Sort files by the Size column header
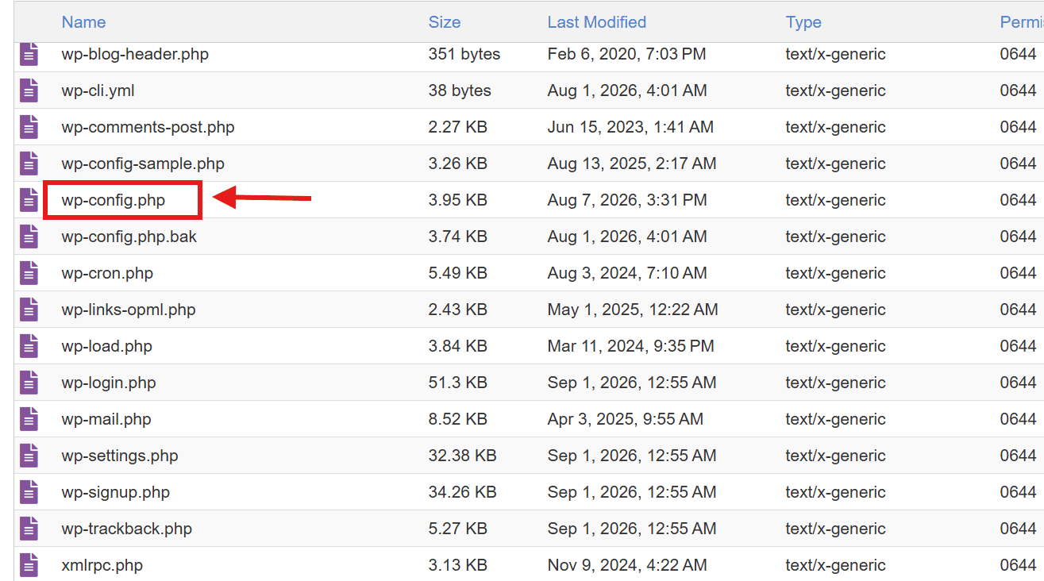The image size is (1044, 581). coord(445,22)
